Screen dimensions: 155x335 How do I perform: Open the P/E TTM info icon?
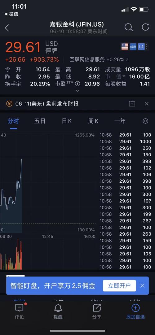(x=77, y=84)
